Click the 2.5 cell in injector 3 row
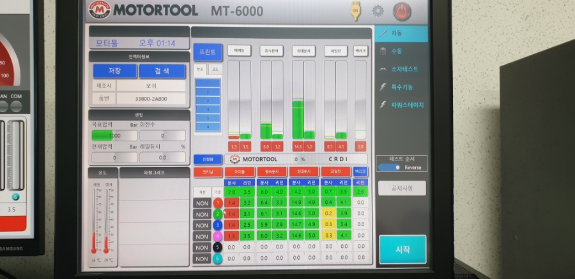 coord(247,224)
